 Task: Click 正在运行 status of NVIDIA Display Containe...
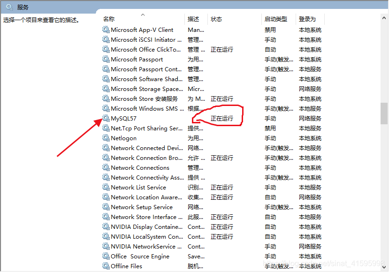(222, 227)
